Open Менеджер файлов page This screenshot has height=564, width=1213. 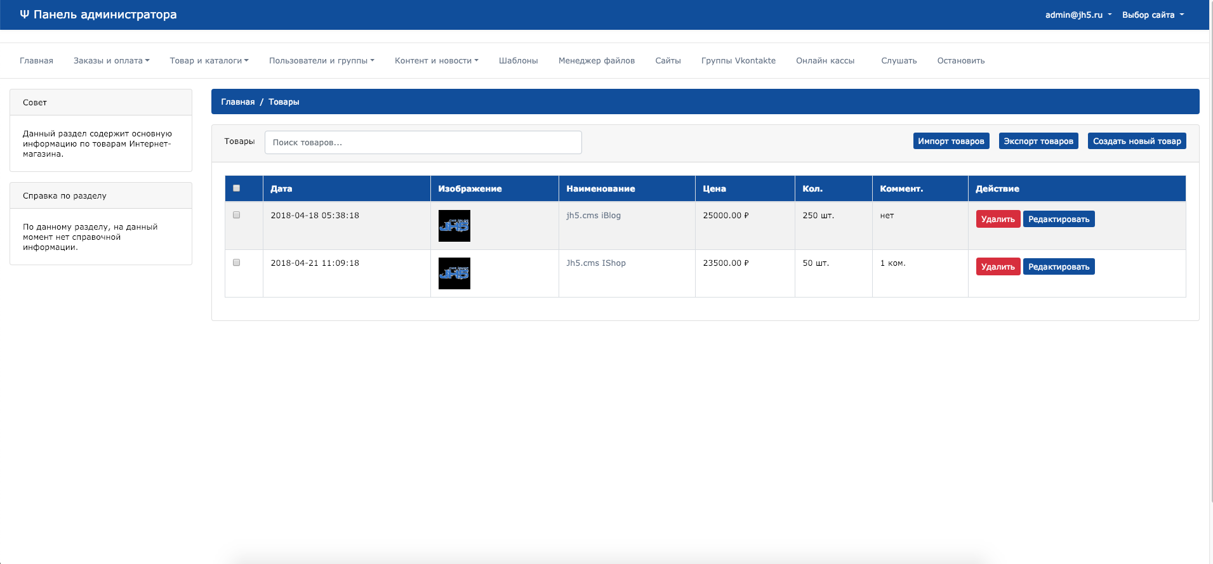click(x=597, y=61)
